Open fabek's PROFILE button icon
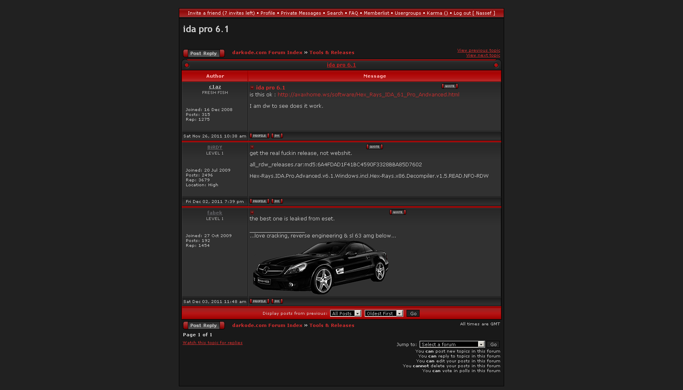 (259, 301)
